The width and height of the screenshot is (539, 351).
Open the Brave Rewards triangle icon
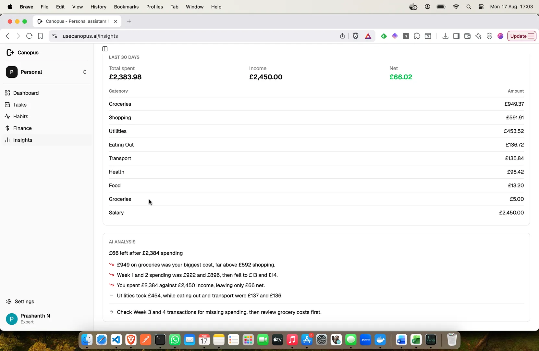pyautogui.click(x=368, y=36)
